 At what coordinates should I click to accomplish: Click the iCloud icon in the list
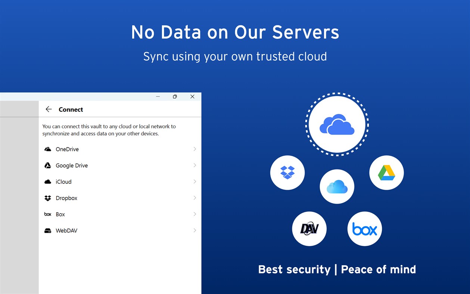[48, 182]
